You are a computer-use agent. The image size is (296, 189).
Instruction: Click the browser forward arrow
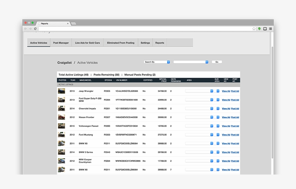tap(30, 29)
